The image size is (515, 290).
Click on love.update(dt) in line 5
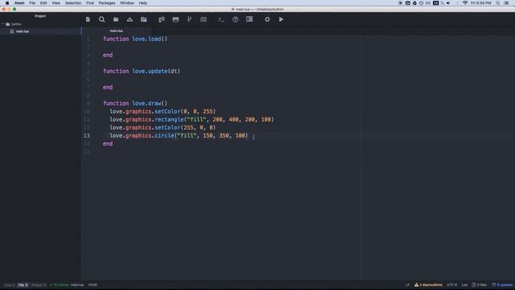tap(156, 71)
